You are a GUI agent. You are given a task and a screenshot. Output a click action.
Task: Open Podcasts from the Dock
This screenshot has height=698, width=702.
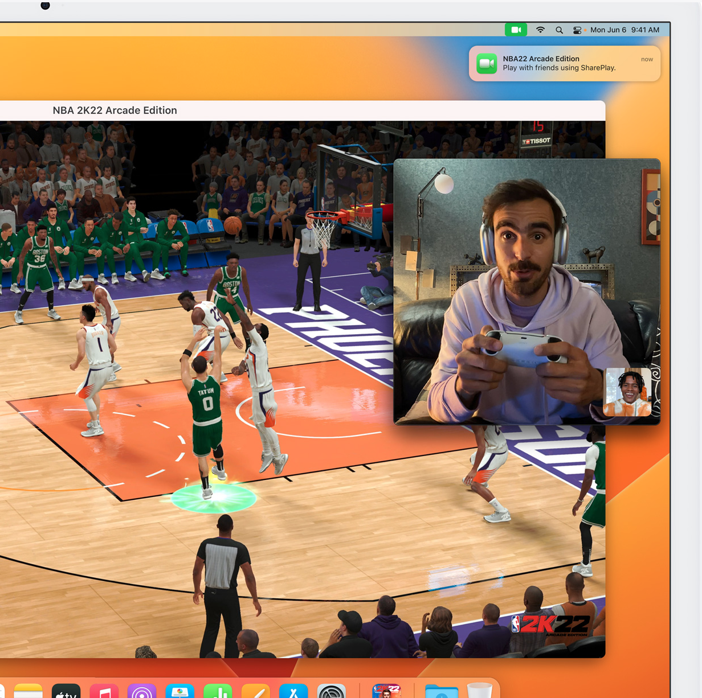142,691
